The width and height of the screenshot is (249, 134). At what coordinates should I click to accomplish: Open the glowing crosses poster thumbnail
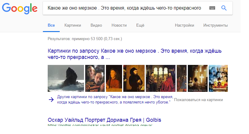coord(198,78)
